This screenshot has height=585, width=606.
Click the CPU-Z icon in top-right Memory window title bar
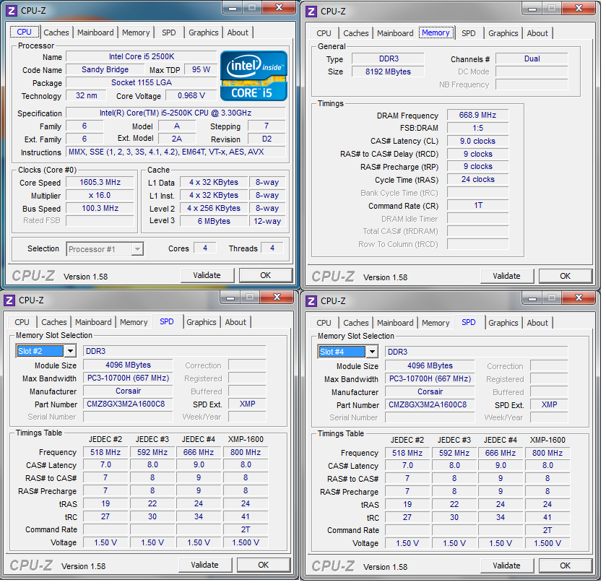pos(311,12)
